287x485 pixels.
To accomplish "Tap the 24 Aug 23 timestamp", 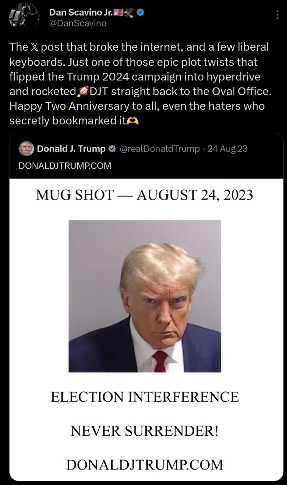I will click(x=228, y=149).
